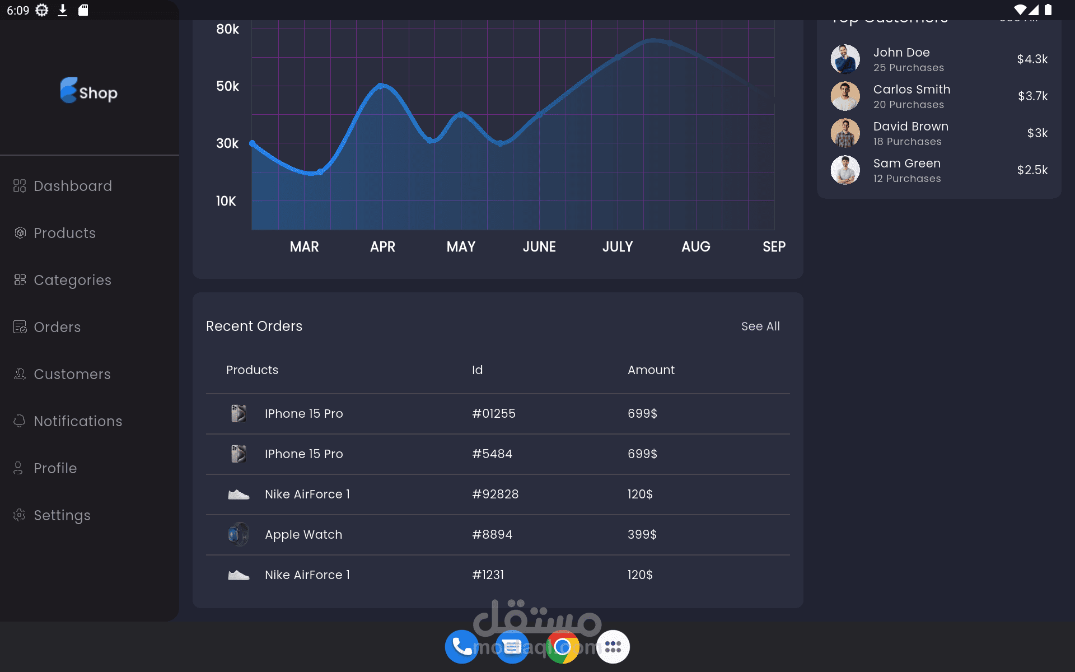
Task: Click the Dashboard grid icon in sidebar
Action: click(20, 186)
